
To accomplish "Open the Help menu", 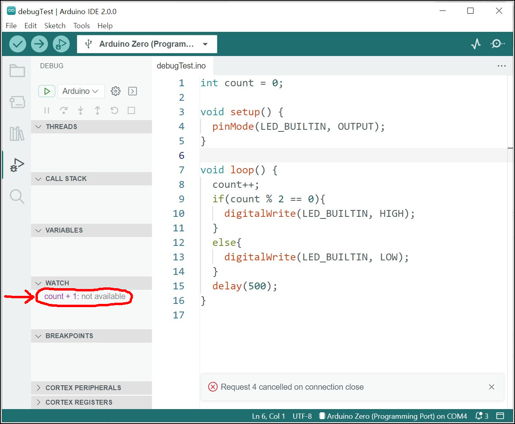I will (105, 26).
